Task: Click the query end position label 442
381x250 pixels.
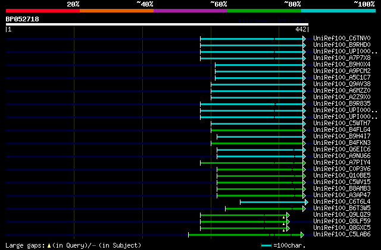Action: pyautogui.click(x=301, y=29)
